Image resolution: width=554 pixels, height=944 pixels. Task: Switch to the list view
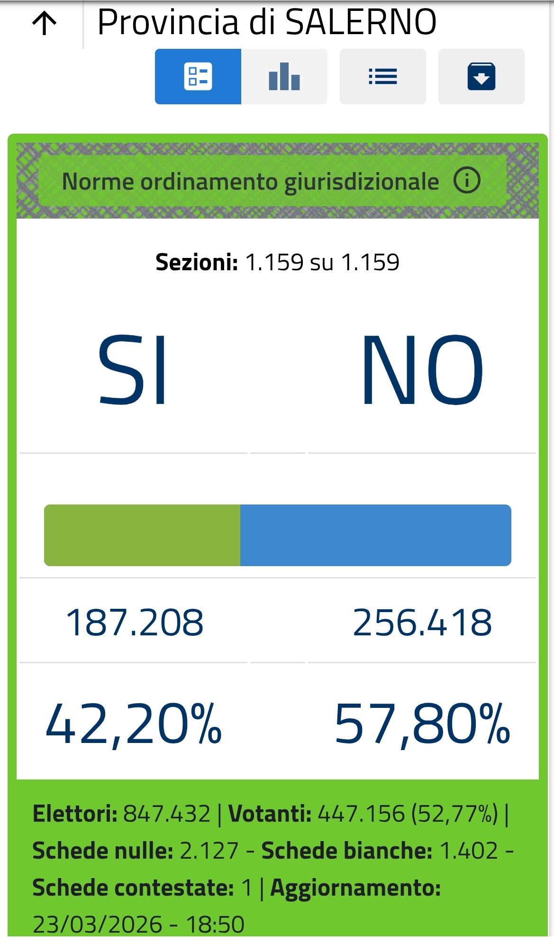[383, 77]
